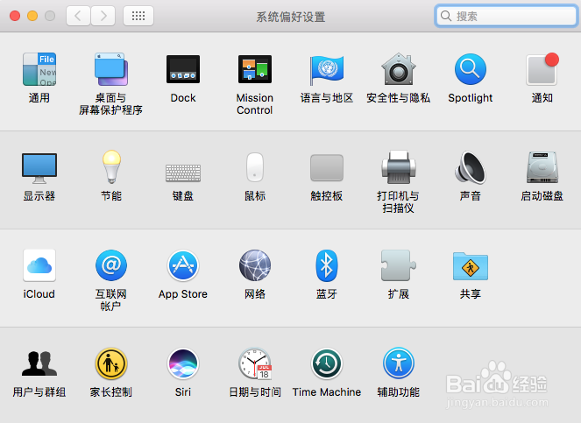
Task: Click the back navigation arrow
Action: [x=78, y=16]
